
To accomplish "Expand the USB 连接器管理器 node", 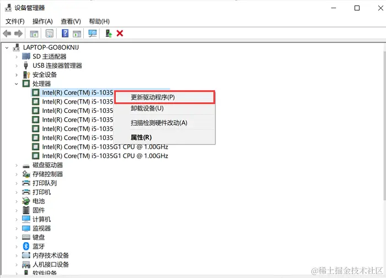I will 16,66.
